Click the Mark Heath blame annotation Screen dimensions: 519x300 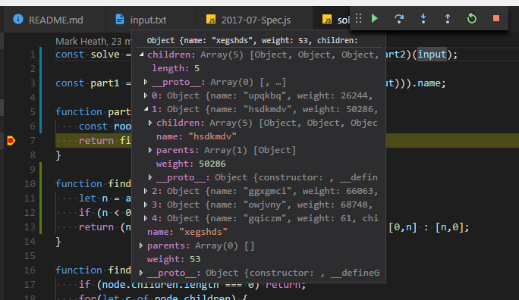tap(93, 42)
